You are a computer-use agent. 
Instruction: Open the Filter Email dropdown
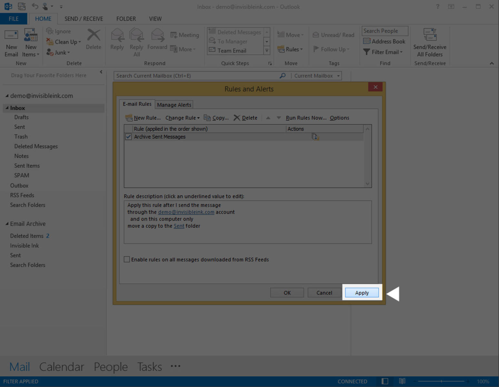(383, 52)
